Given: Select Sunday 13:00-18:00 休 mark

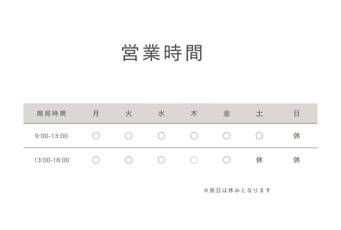Looking at the screenshot, I should click(x=297, y=160).
